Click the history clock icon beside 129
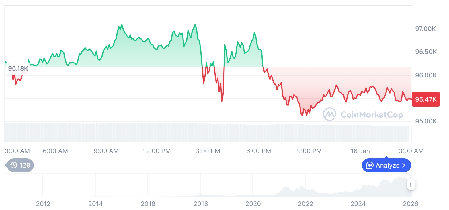The width and height of the screenshot is (449, 210). click(x=13, y=165)
